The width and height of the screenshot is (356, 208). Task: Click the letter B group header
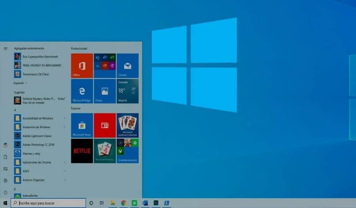click(x=15, y=189)
